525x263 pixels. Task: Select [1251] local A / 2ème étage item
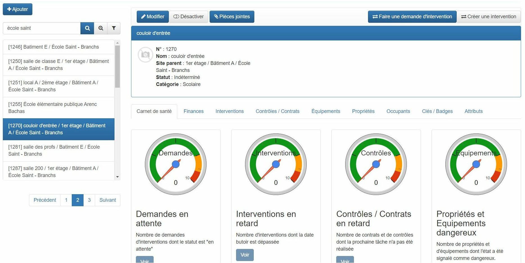59,86
